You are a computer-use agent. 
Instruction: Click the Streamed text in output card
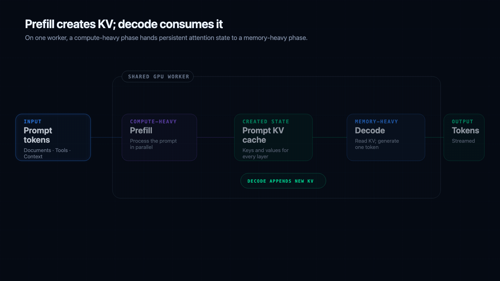(x=463, y=141)
